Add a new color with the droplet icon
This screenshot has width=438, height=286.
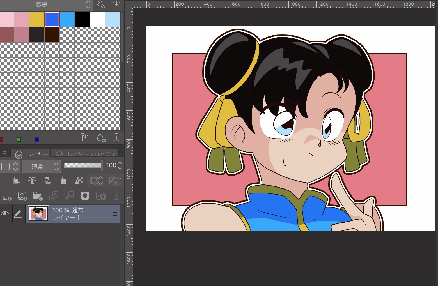101,138
